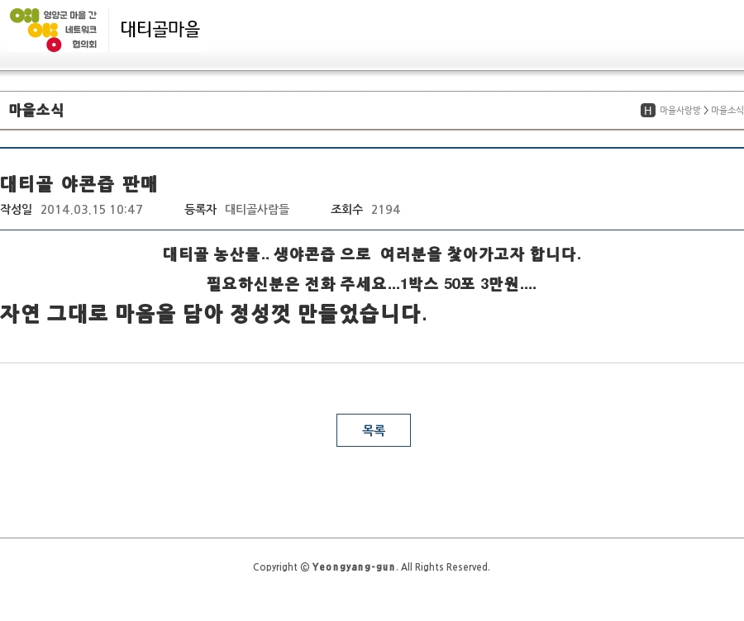Image resolution: width=744 pixels, height=621 pixels.
Task: Click the breadcrumb chevron separator arrow
Action: tap(706, 111)
